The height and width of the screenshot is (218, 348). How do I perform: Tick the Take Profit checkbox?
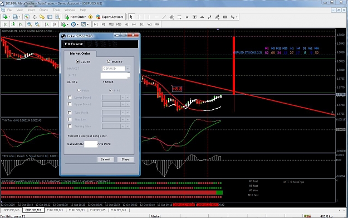pyautogui.click(x=70, y=113)
